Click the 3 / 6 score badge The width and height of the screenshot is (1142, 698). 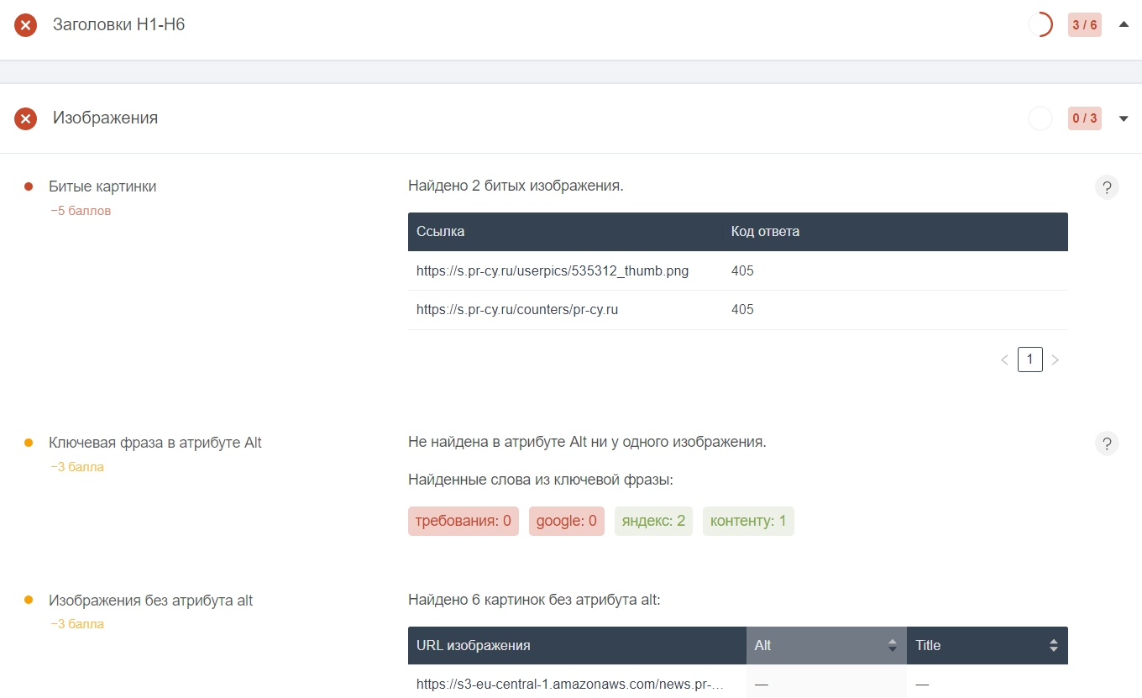[x=1084, y=25]
